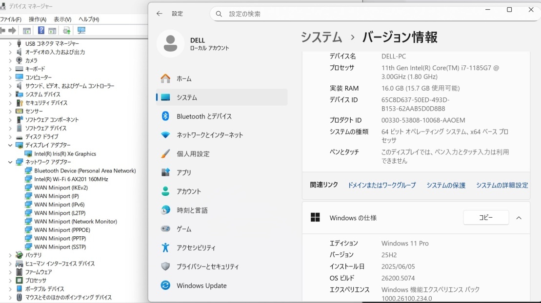Collapse the Windows の仕様 section chevron
Viewport: 541px width, 303px height.
[519, 218]
